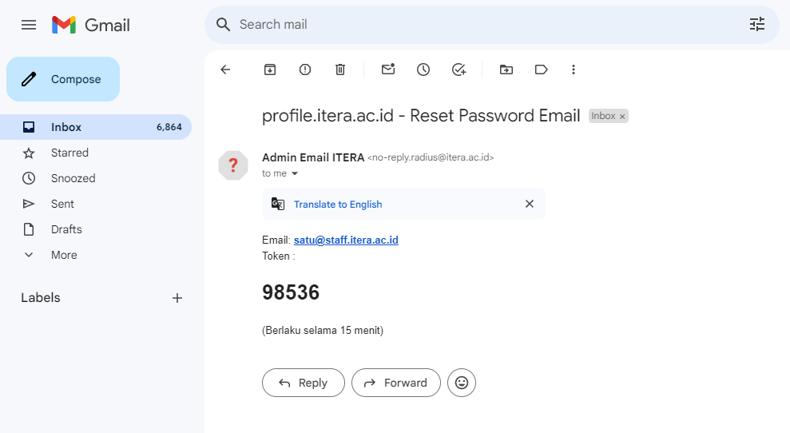Open the Labels tag icon

click(542, 70)
